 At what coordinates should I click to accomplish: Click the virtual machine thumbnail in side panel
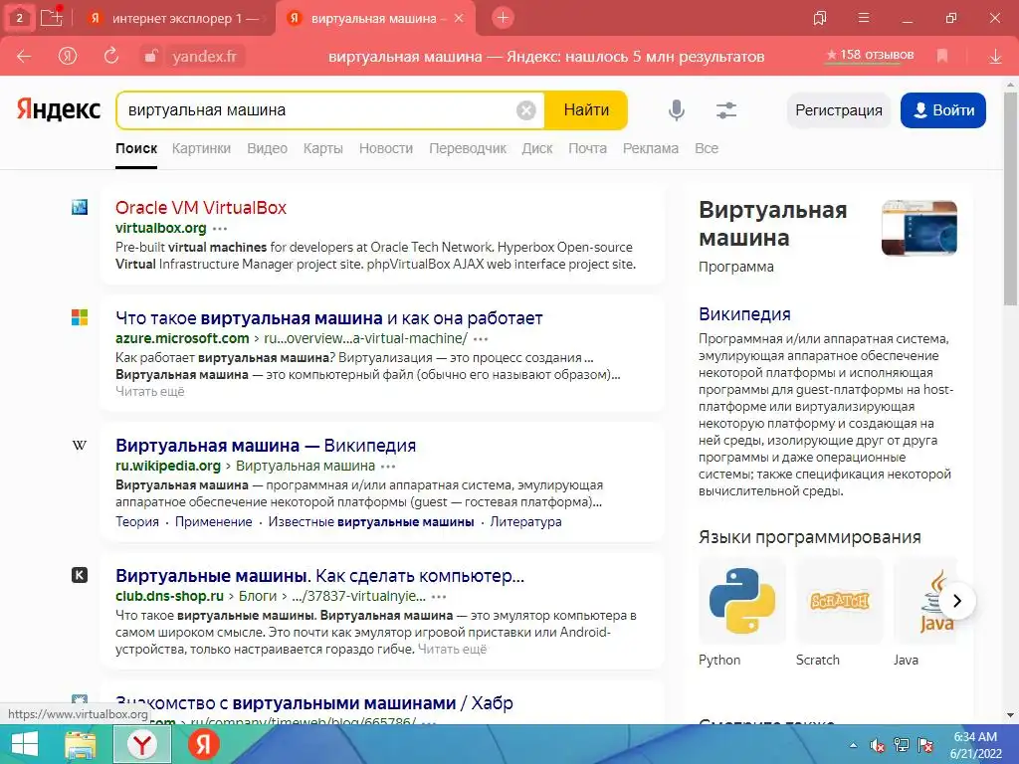(x=918, y=228)
